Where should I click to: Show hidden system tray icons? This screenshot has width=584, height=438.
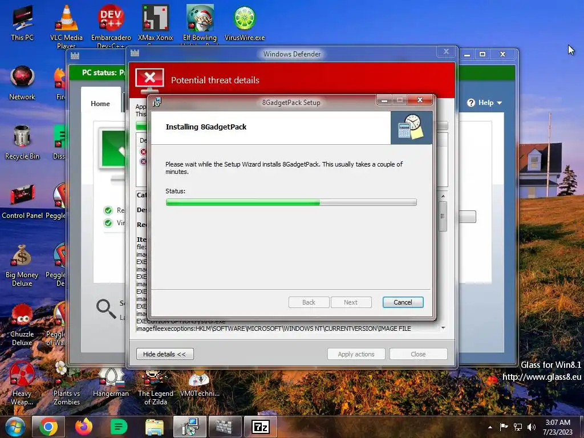pyautogui.click(x=490, y=427)
